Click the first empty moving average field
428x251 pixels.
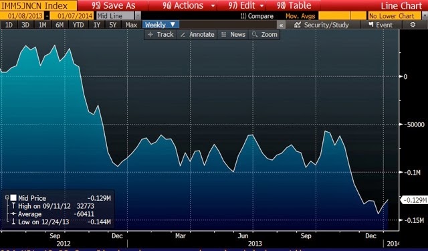tap(334, 16)
